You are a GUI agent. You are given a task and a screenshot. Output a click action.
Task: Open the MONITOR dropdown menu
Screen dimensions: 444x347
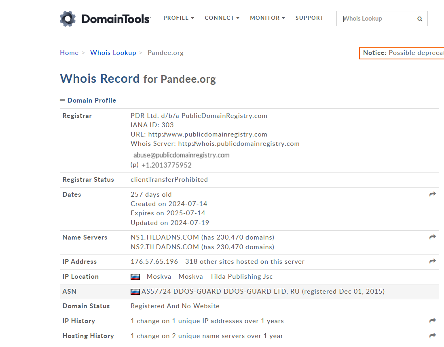(x=267, y=18)
